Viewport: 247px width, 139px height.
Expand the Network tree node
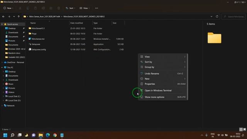click(2, 105)
